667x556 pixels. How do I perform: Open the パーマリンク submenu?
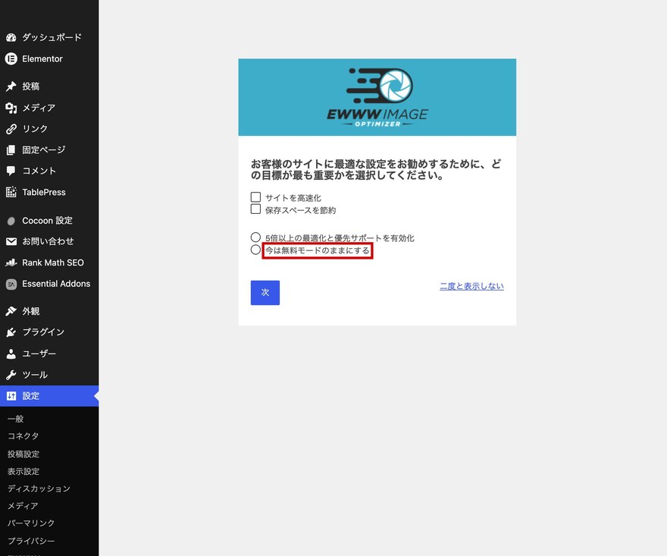pos(31,523)
